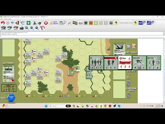Click the Windows Start button
The height and width of the screenshot is (124, 165).
46,106
